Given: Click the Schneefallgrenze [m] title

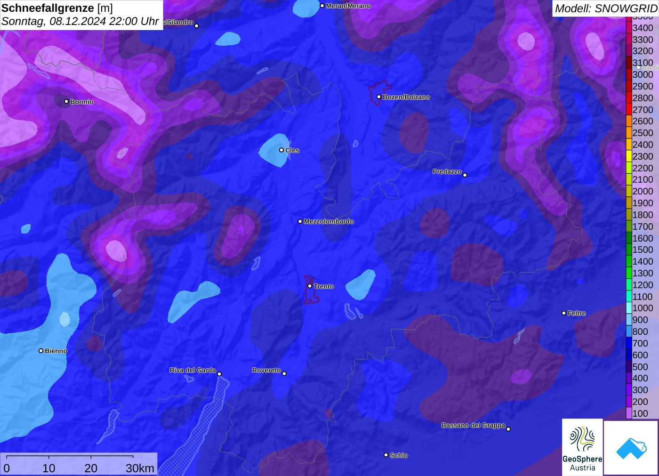Looking at the screenshot, I should point(57,8).
